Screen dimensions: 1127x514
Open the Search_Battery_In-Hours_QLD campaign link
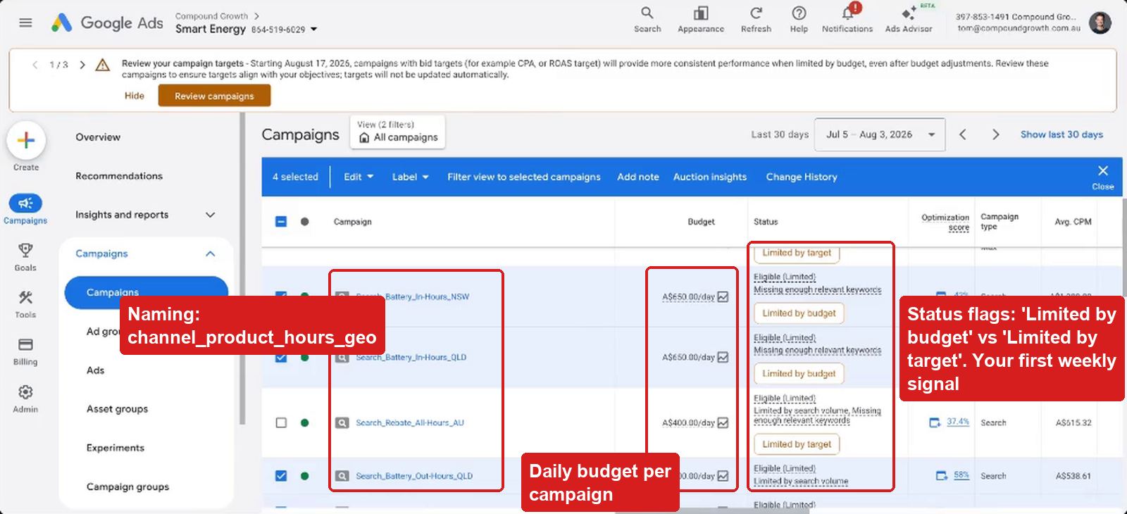click(411, 357)
